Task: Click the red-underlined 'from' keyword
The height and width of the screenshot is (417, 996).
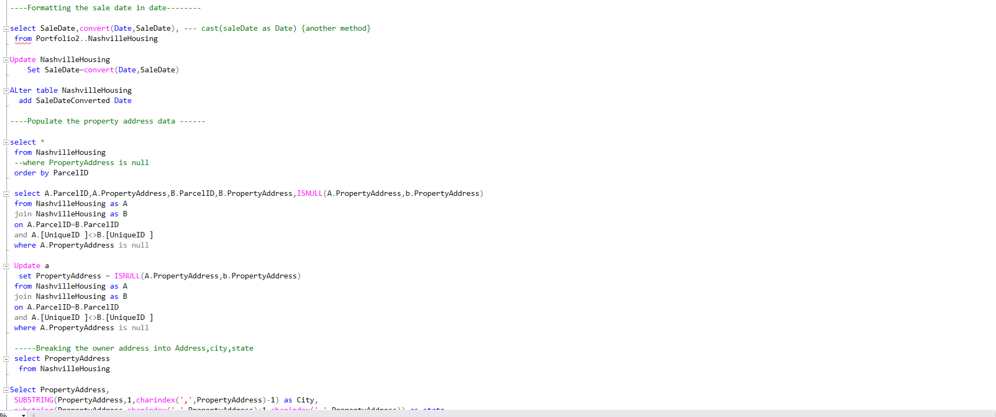Action: 23,39
